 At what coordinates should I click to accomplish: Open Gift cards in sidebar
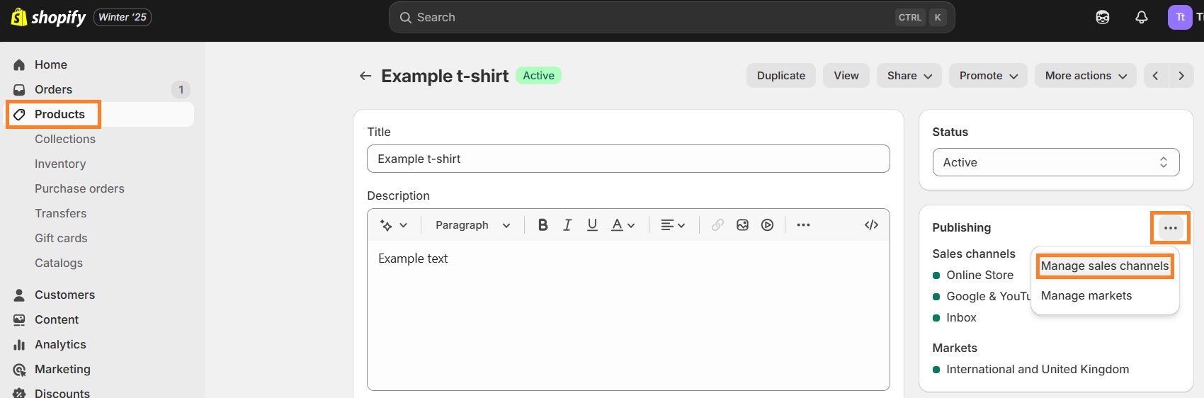pos(61,238)
